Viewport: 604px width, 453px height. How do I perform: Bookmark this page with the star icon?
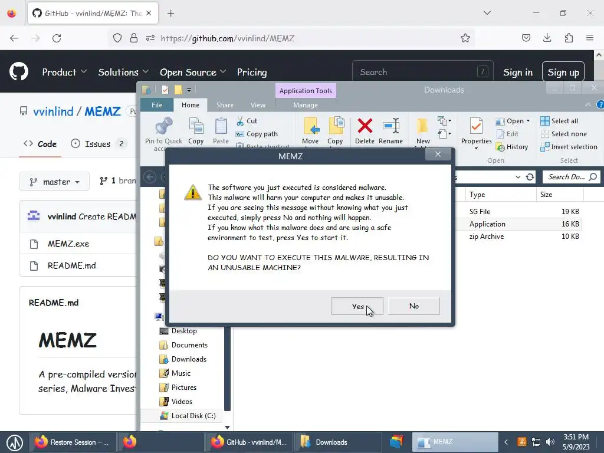coord(465,38)
